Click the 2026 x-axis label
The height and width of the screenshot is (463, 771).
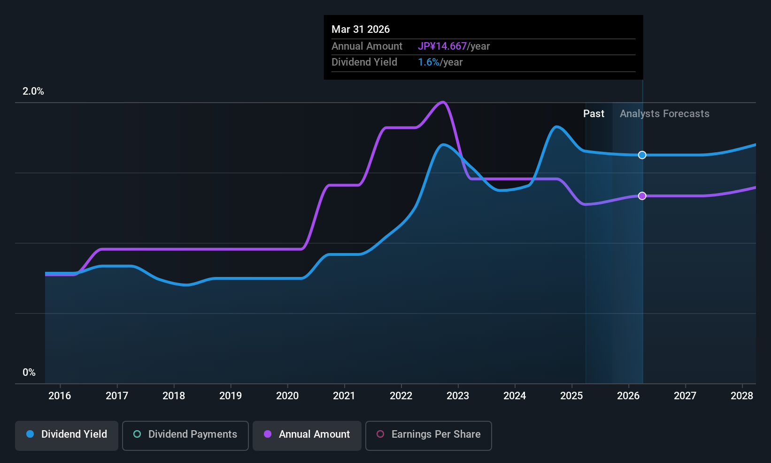pos(628,396)
